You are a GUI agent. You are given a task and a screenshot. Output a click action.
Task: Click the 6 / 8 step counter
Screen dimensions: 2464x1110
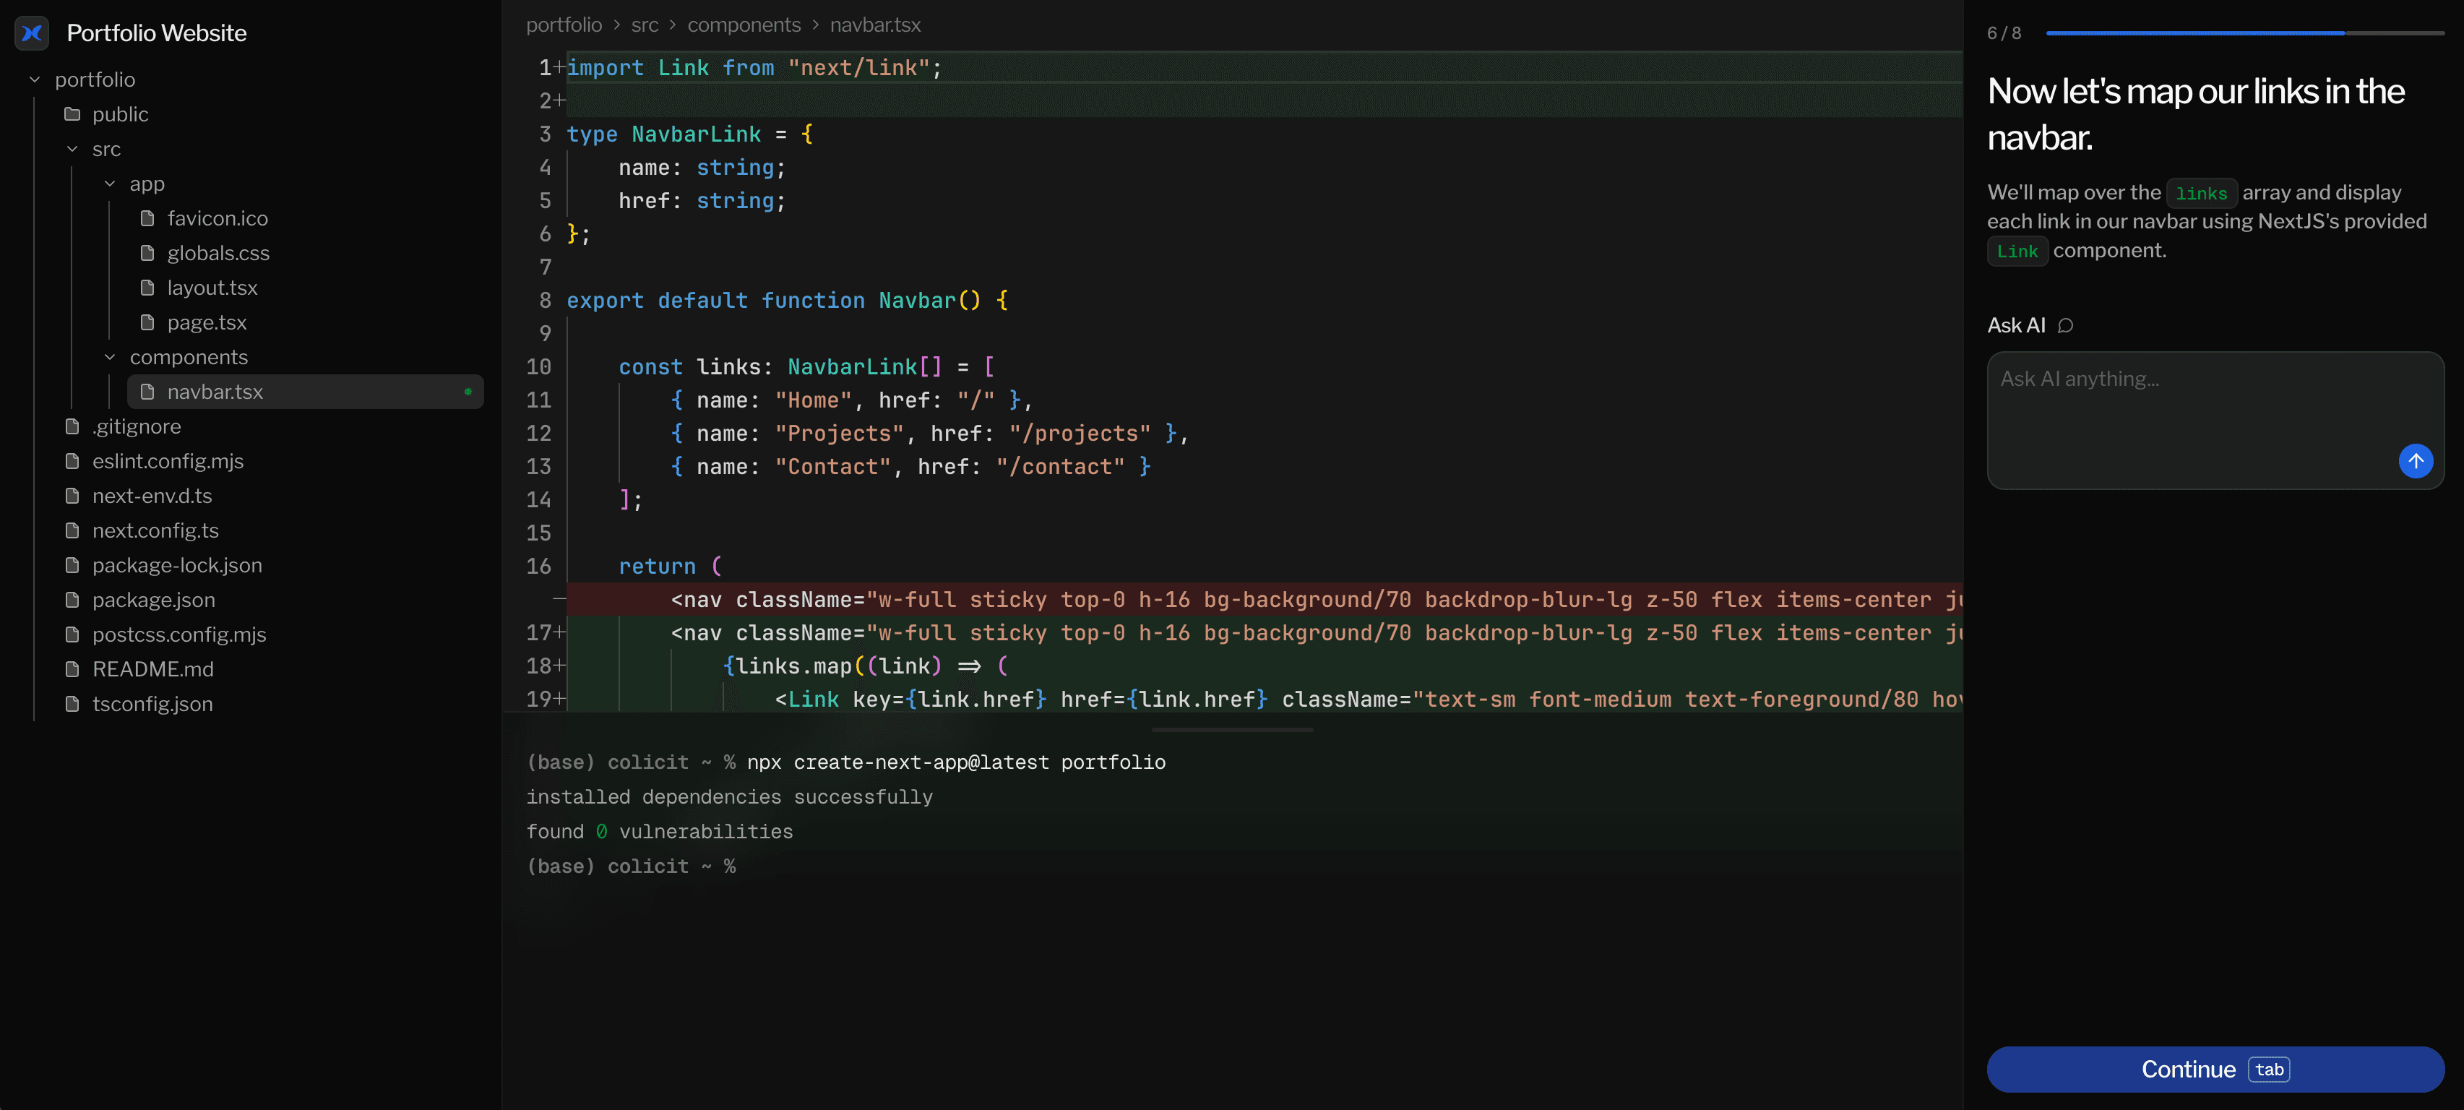click(2004, 33)
